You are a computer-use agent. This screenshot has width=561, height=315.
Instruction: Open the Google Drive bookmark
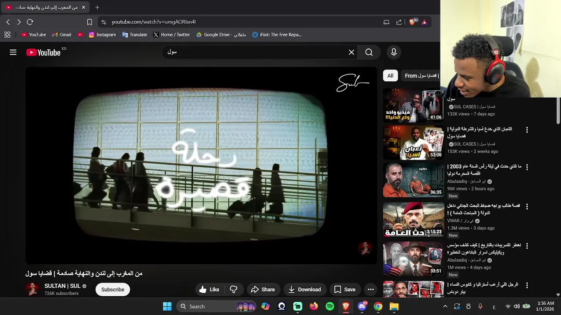[x=221, y=35]
